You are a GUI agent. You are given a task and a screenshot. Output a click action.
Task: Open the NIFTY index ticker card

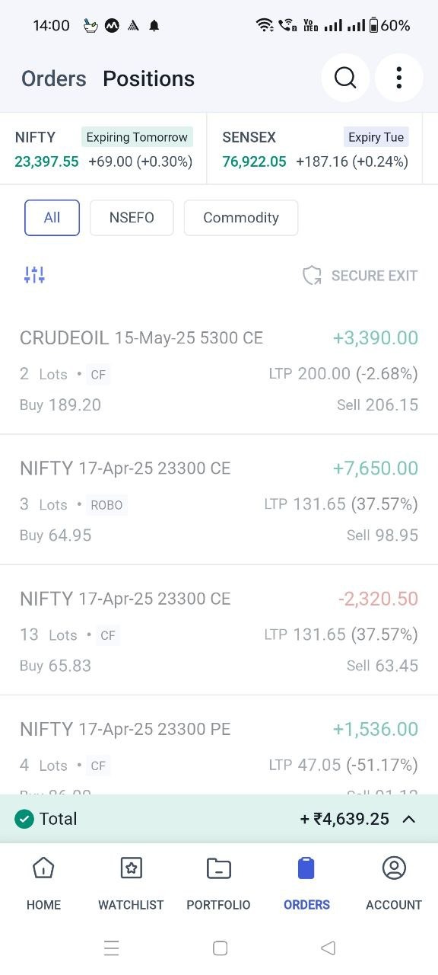point(103,149)
